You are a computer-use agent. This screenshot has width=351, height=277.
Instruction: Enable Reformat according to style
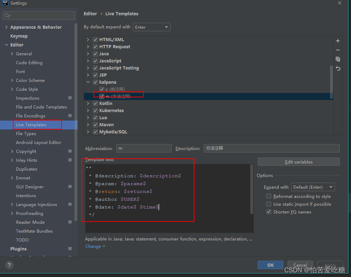tap(269, 196)
